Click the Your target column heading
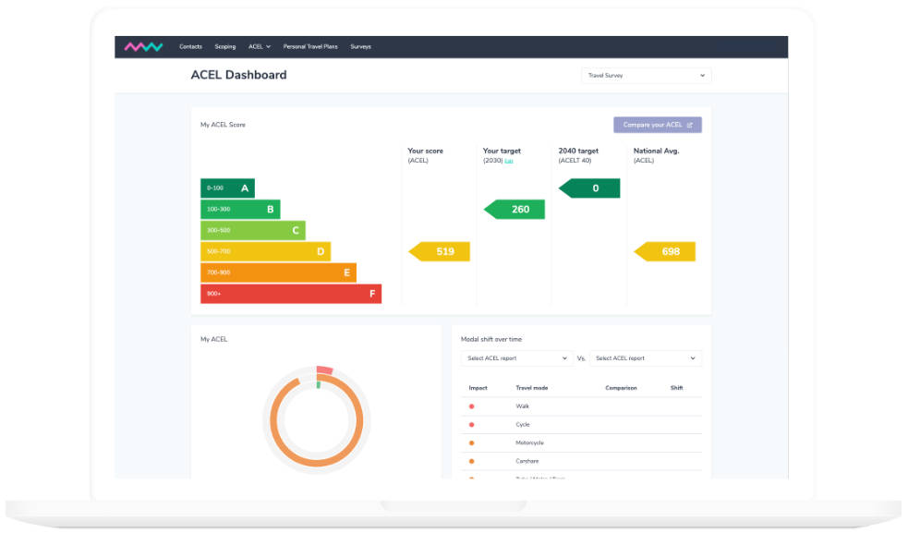 (502, 151)
